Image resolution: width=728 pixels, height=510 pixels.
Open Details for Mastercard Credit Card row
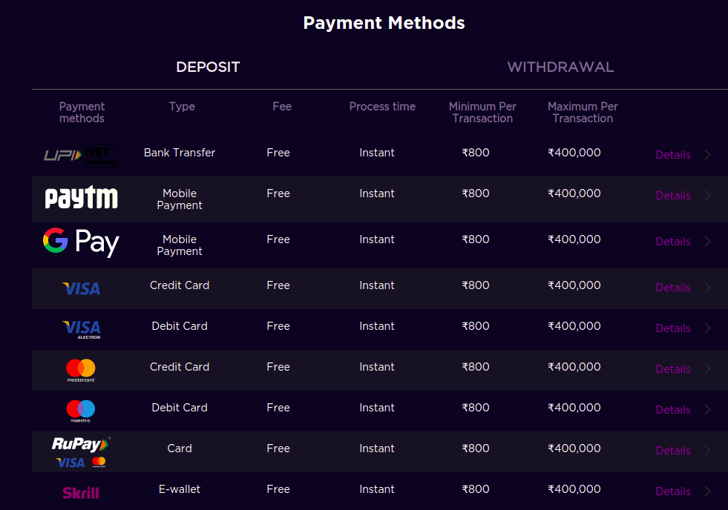pos(673,369)
